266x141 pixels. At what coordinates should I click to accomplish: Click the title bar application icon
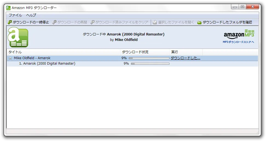[8, 8]
